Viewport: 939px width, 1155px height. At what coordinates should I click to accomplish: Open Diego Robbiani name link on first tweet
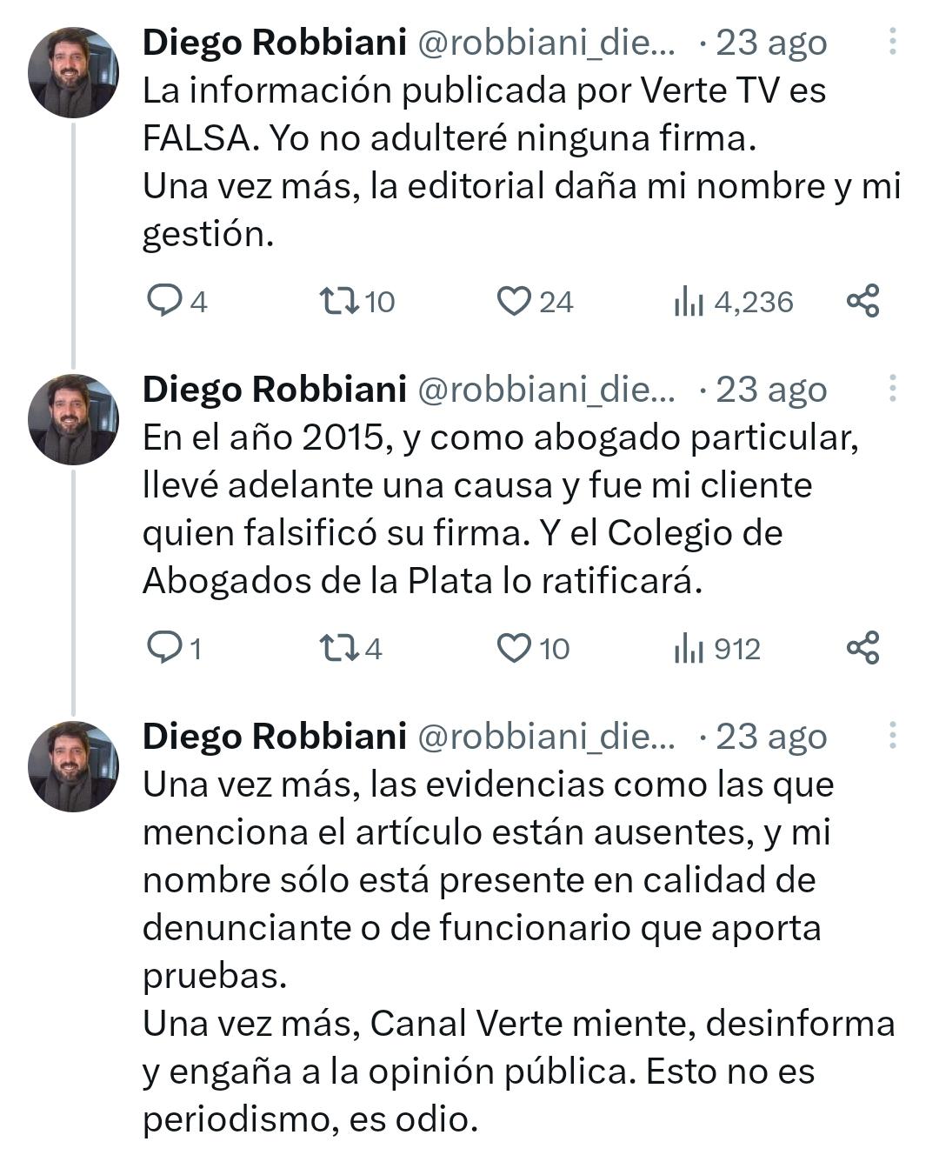pyautogui.click(x=274, y=42)
